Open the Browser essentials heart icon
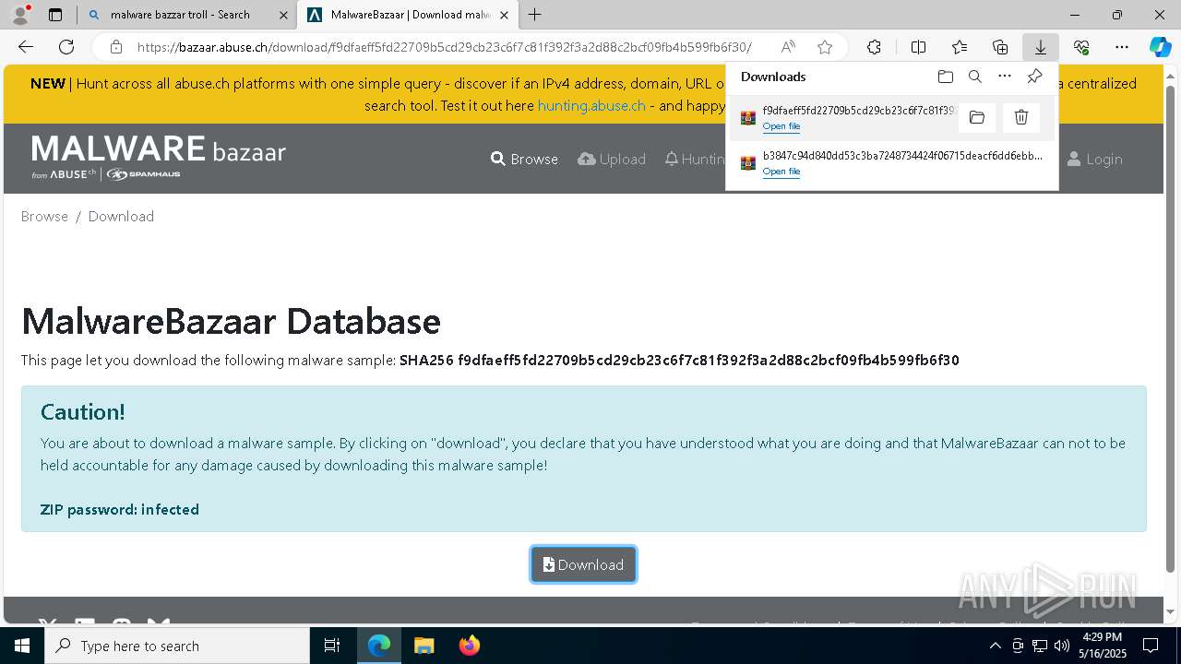 coord(1081,47)
